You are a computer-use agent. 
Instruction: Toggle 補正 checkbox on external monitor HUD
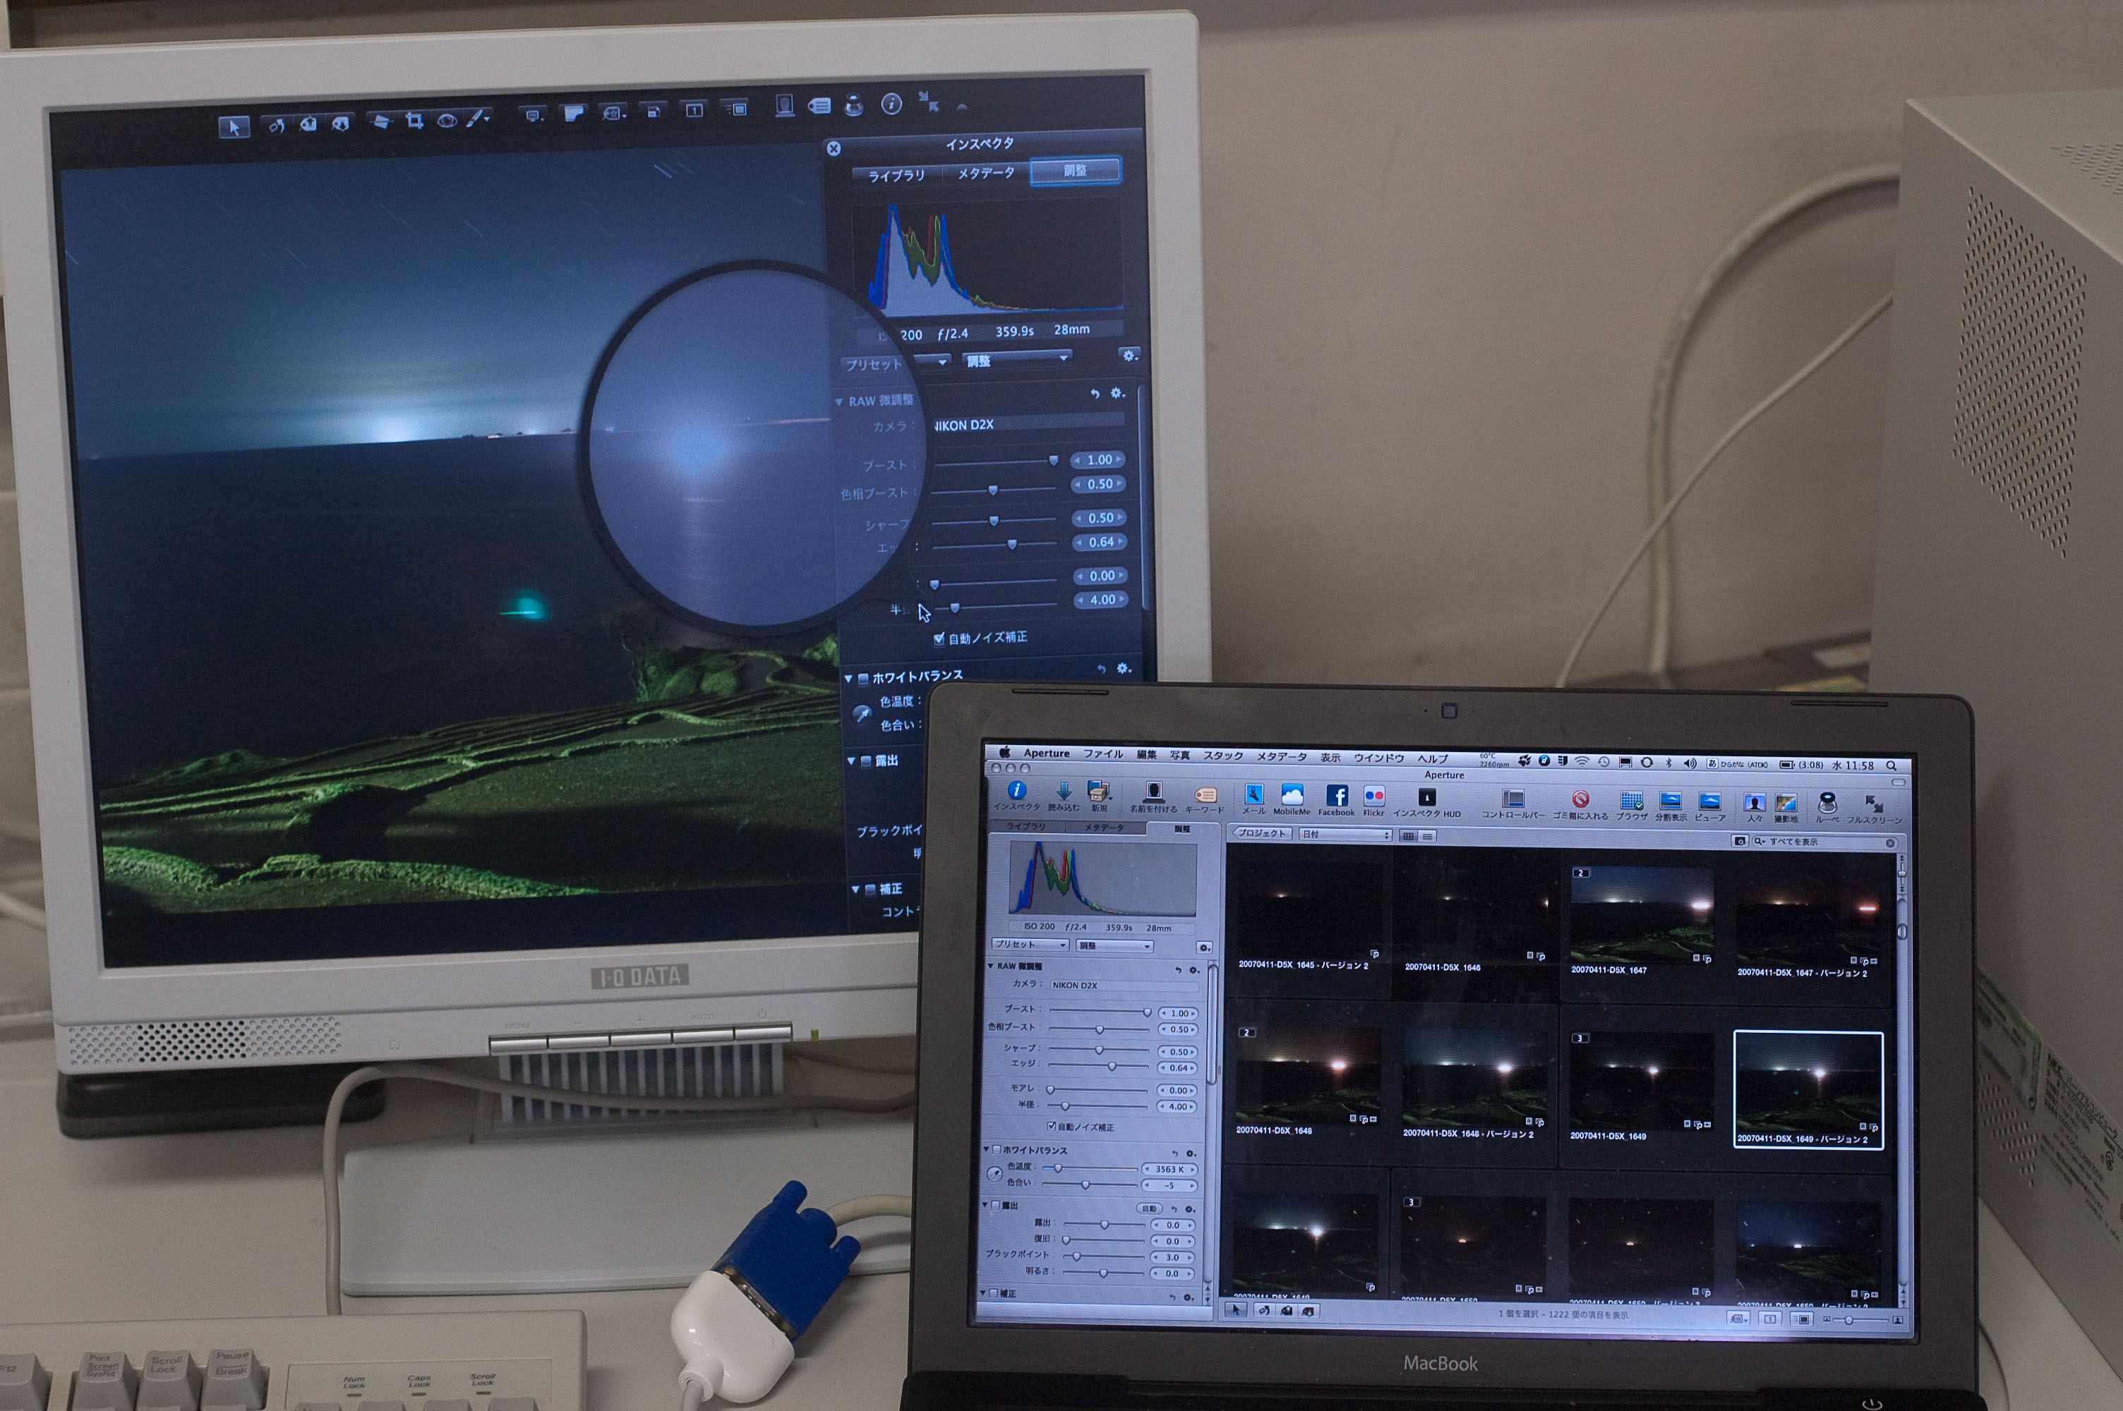pyautogui.click(x=870, y=890)
